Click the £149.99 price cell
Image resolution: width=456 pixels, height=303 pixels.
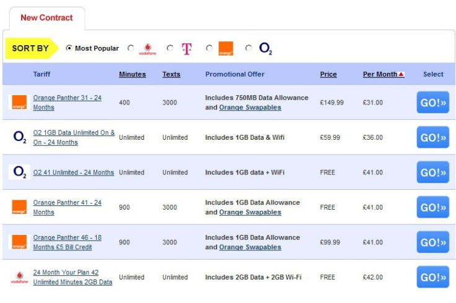331,103
